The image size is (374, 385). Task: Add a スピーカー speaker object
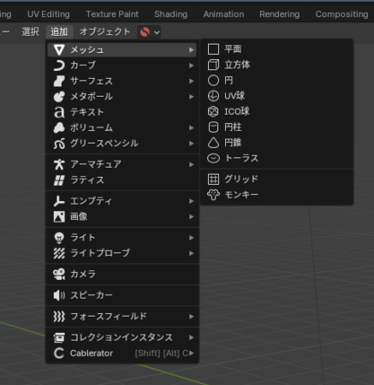tap(122, 295)
